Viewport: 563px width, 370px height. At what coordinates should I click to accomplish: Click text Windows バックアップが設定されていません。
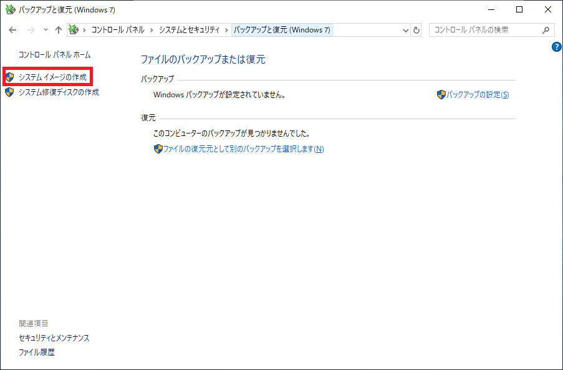click(x=219, y=95)
